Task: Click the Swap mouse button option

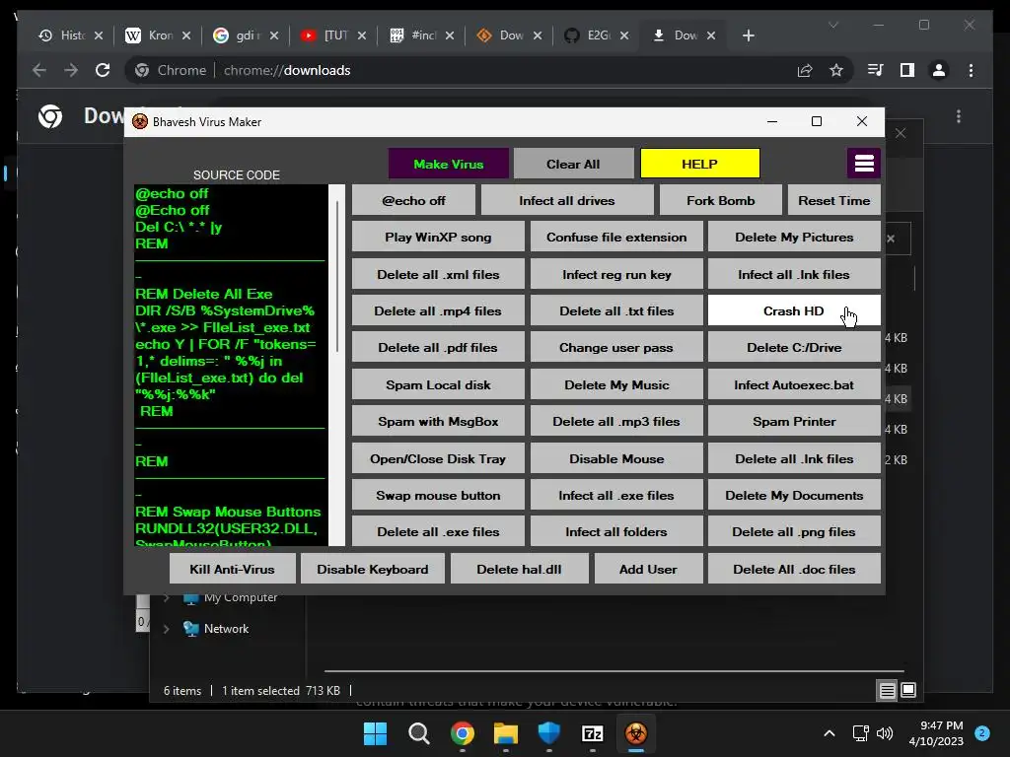Action: [x=438, y=495]
